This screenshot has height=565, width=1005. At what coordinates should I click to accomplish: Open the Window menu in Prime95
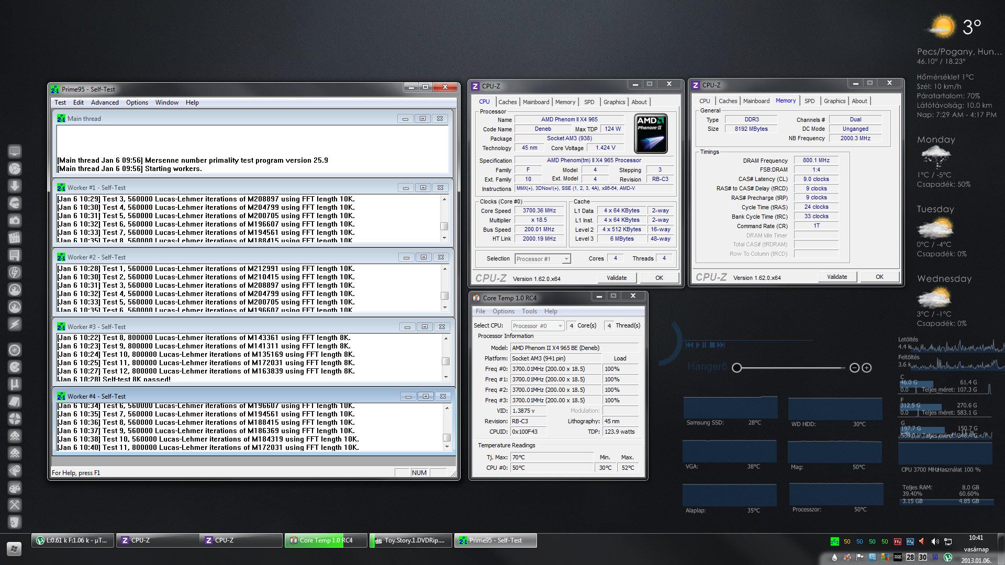167,103
